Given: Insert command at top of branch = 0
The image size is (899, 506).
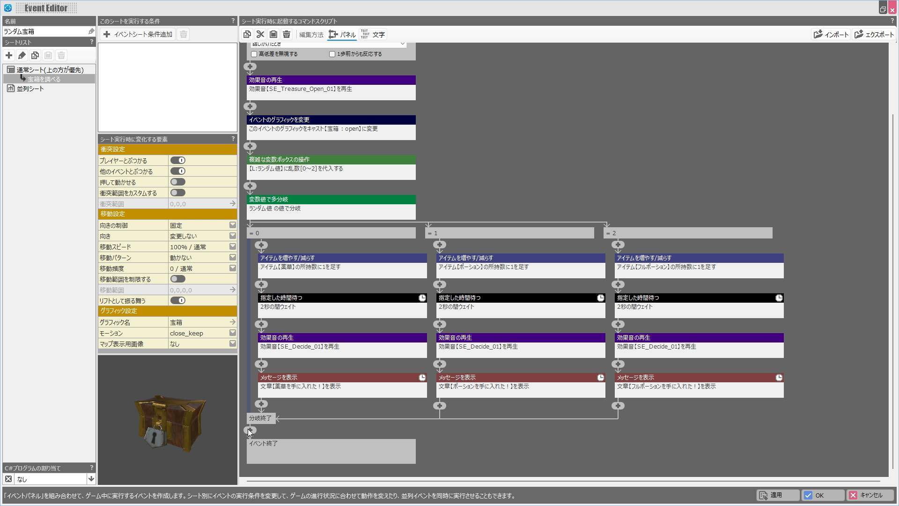Looking at the screenshot, I should coord(261,245).
